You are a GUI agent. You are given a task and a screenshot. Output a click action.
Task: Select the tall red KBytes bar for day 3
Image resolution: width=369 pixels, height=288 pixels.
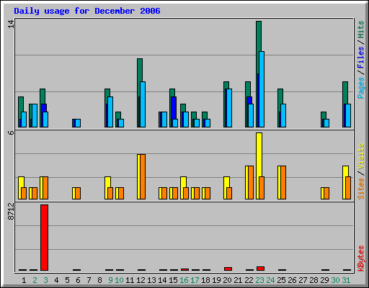point(44,238)
